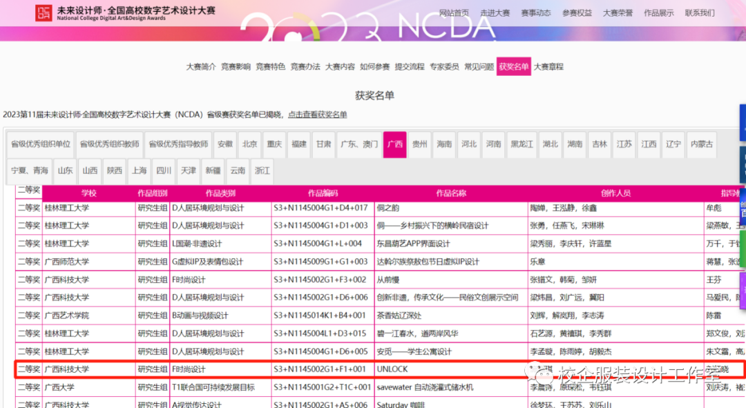Select the 内蒙古 province tab
This screenshot has width=746, height=408.
[702, 144]
